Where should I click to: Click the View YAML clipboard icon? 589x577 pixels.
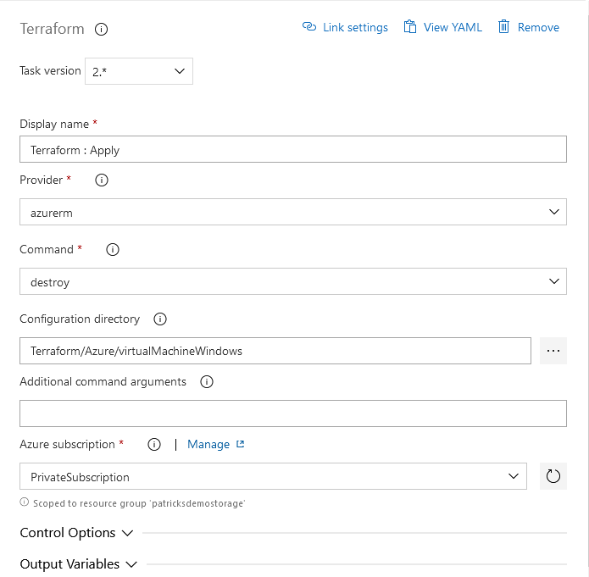[x=410, y=26]
